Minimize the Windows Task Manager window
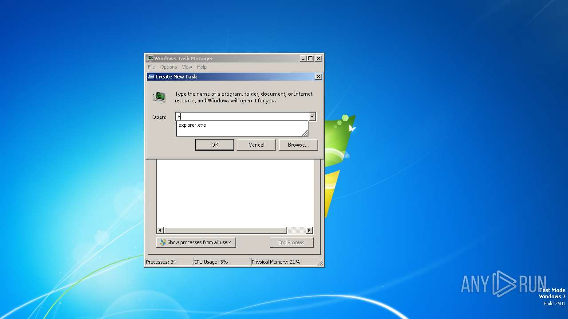Image resolution: width=568 pixels, height=319 pixels. tap(303, 58)
